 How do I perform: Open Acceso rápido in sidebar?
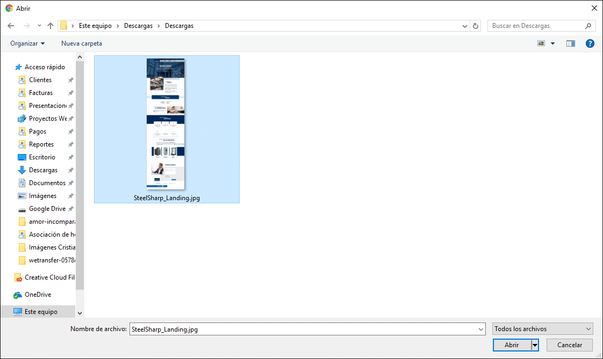45,67
